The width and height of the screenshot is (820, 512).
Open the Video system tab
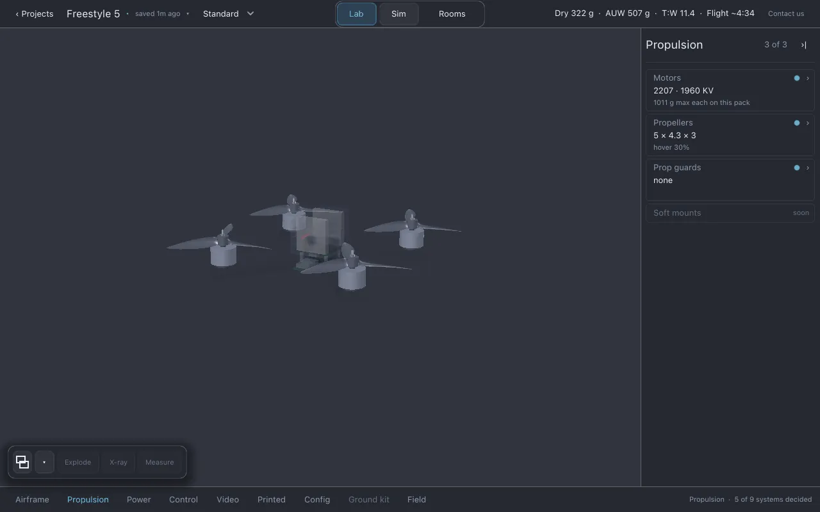click(227, 499)
